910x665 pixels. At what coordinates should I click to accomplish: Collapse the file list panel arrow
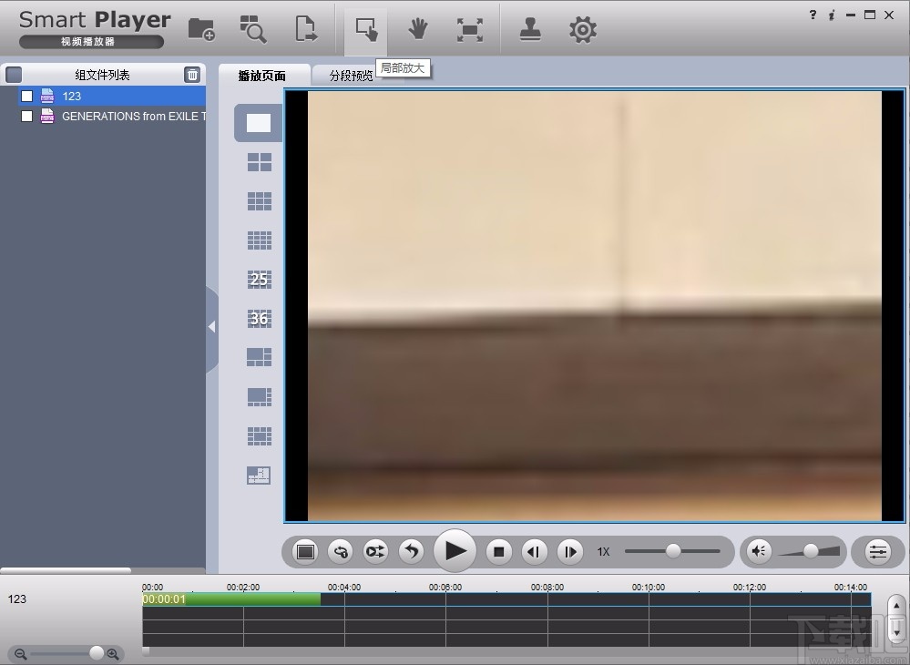tap(212, 327)
